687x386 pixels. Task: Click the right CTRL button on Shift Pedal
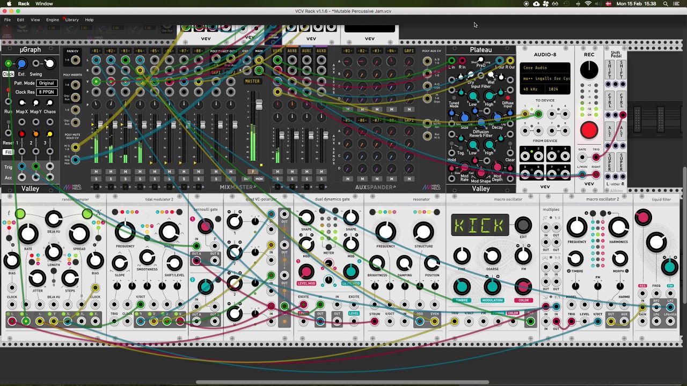(x=622, y=100)
